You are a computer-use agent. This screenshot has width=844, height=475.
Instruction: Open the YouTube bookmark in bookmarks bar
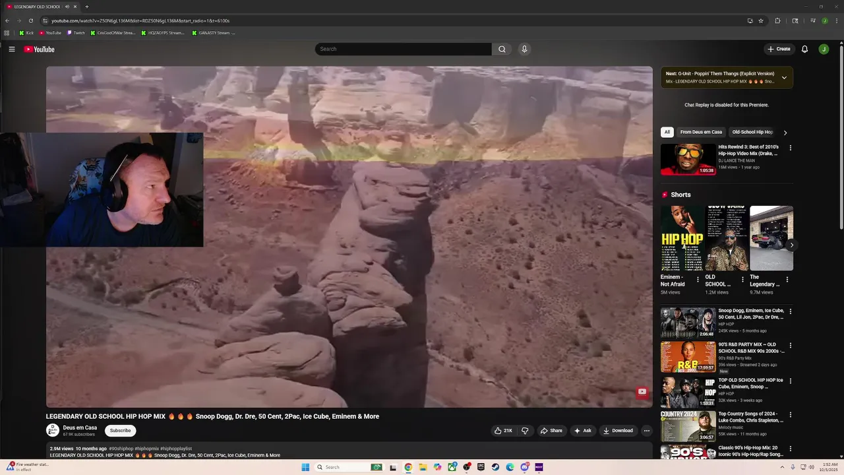pos(50,32)
